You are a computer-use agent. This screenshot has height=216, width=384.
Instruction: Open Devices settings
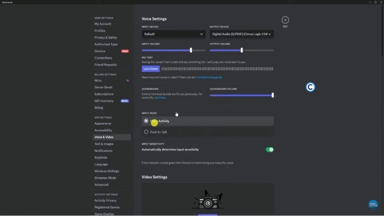100,51
